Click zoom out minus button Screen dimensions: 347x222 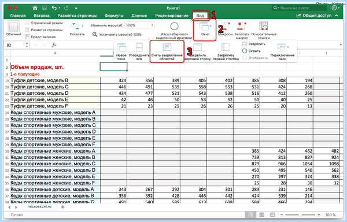coord(282,214)
